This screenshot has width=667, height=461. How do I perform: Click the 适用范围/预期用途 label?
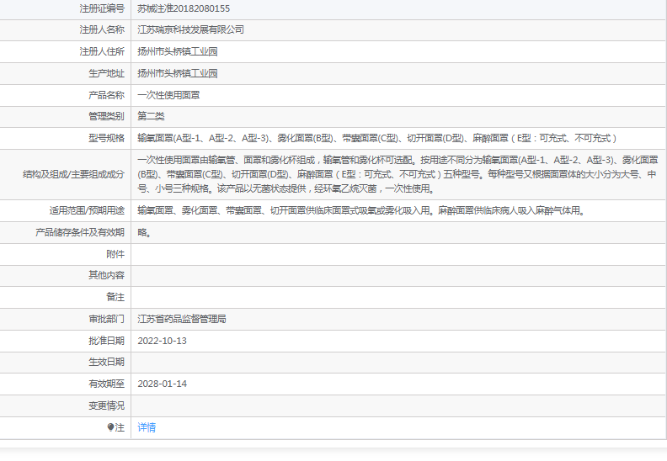pyautogui.click(x=87, y=211)
